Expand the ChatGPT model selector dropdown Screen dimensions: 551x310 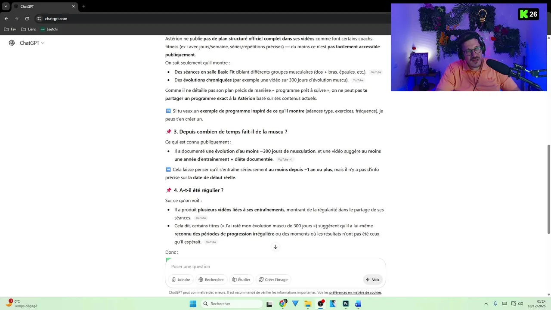[x=32, y=43]
